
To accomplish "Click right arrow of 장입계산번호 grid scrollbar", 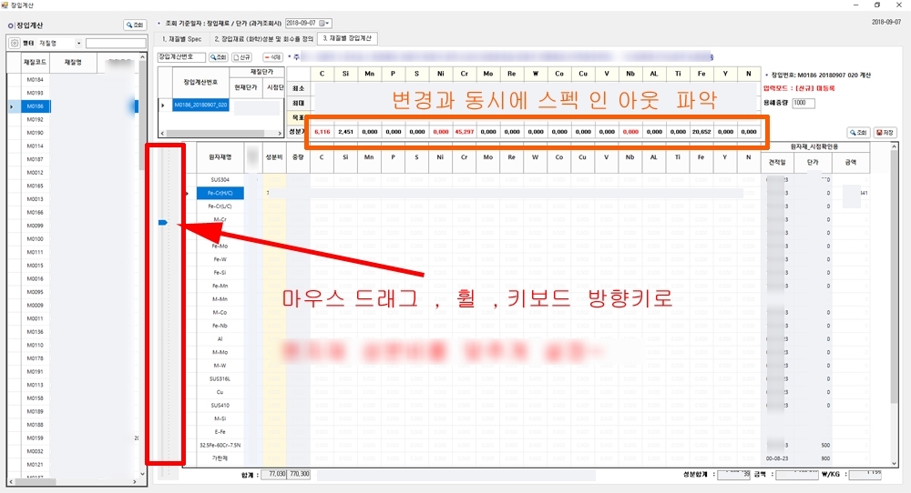I will tap(280, 134).
